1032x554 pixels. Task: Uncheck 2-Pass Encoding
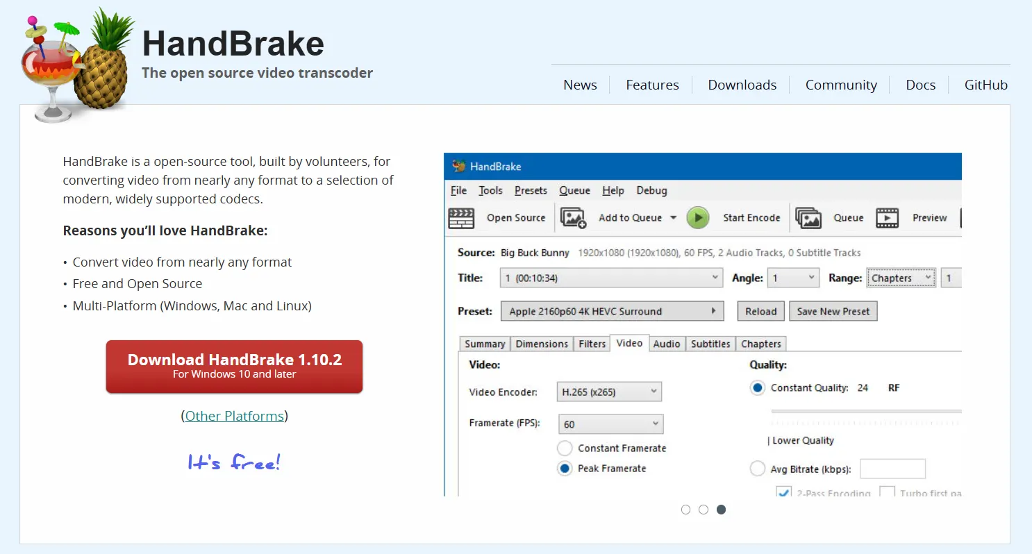pyautogui.click(x=784, y=492)
